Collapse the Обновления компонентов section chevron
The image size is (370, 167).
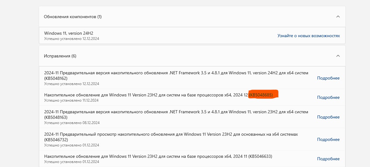(338, 17)
